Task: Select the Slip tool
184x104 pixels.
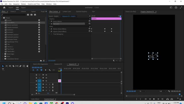Action: (x=17, y=66)
